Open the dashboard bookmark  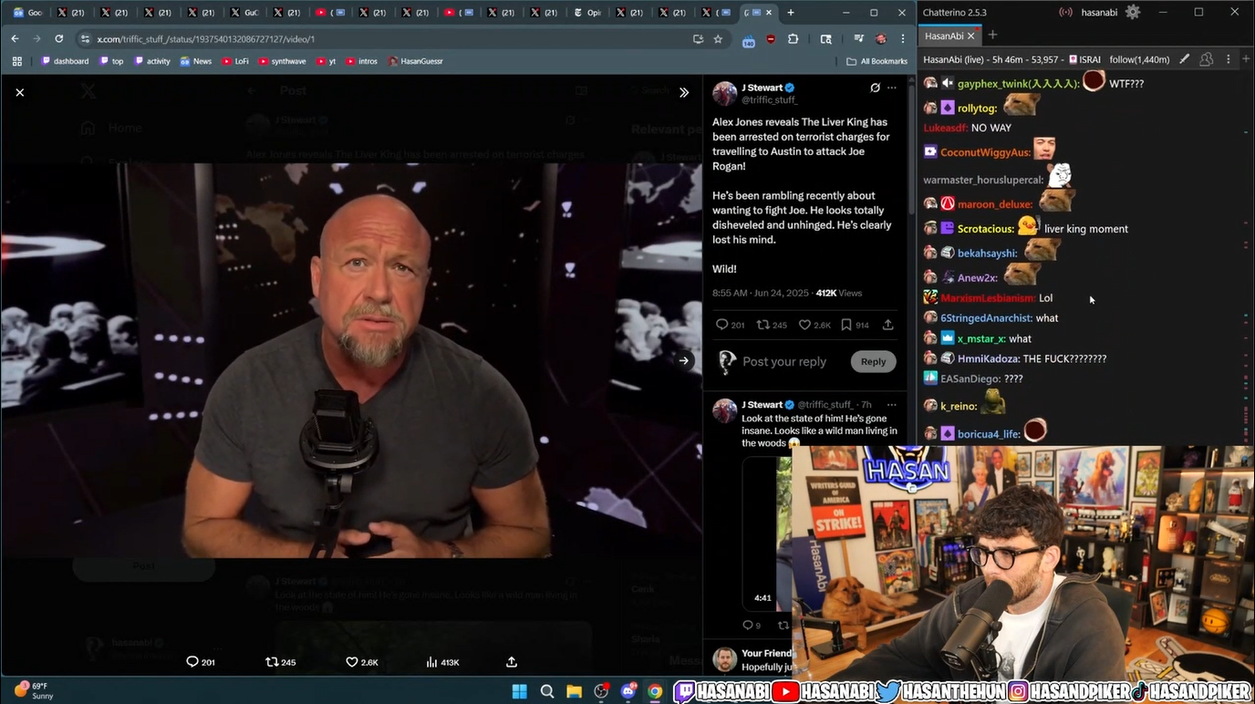[65, 61]
